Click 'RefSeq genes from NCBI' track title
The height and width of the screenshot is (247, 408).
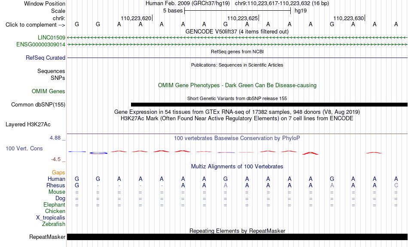click(x=237, y=52)
